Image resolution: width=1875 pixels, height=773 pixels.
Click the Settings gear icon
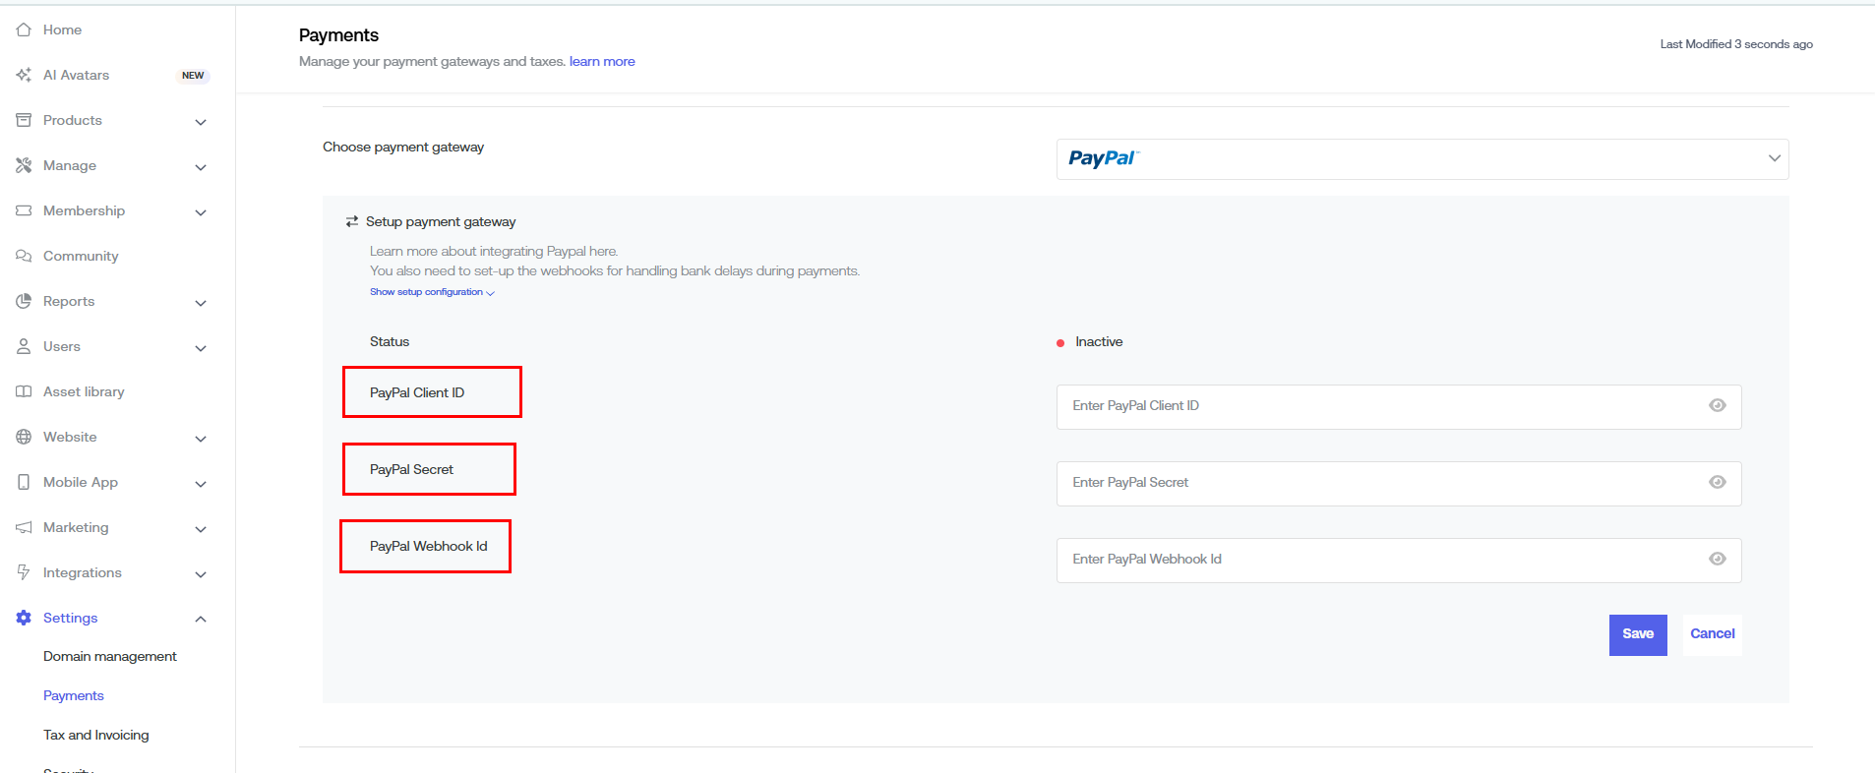pyautogui.click(x=24, y=619)
